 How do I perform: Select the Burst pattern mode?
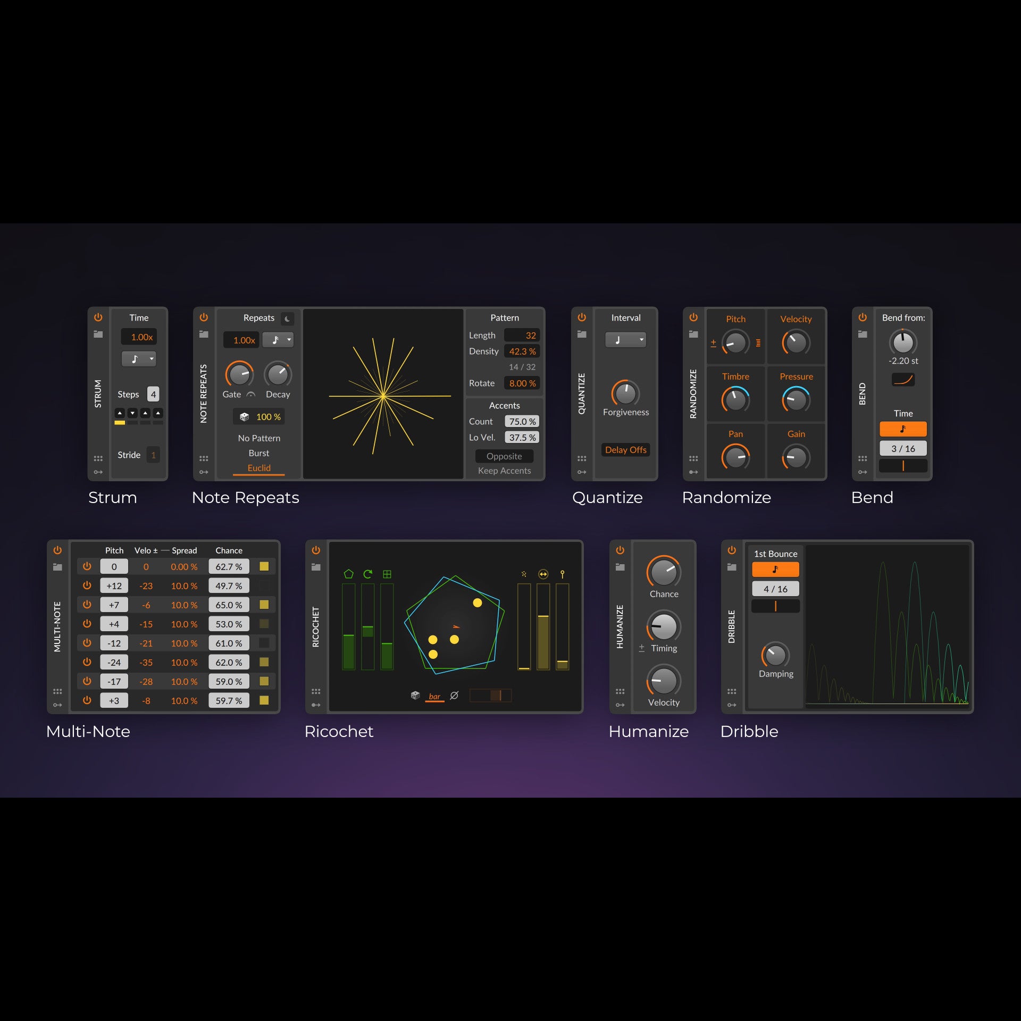[259, 453]
